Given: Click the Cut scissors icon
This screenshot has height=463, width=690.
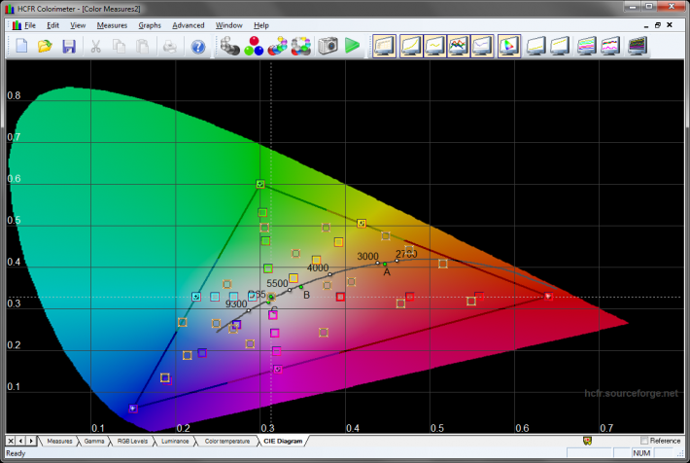Looking at the screenshot, I should pyautogui.click(x=95, y=46).
